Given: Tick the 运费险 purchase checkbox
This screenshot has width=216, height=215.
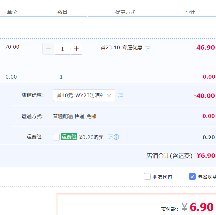Looking at the screenshot, I should point(56,137).
